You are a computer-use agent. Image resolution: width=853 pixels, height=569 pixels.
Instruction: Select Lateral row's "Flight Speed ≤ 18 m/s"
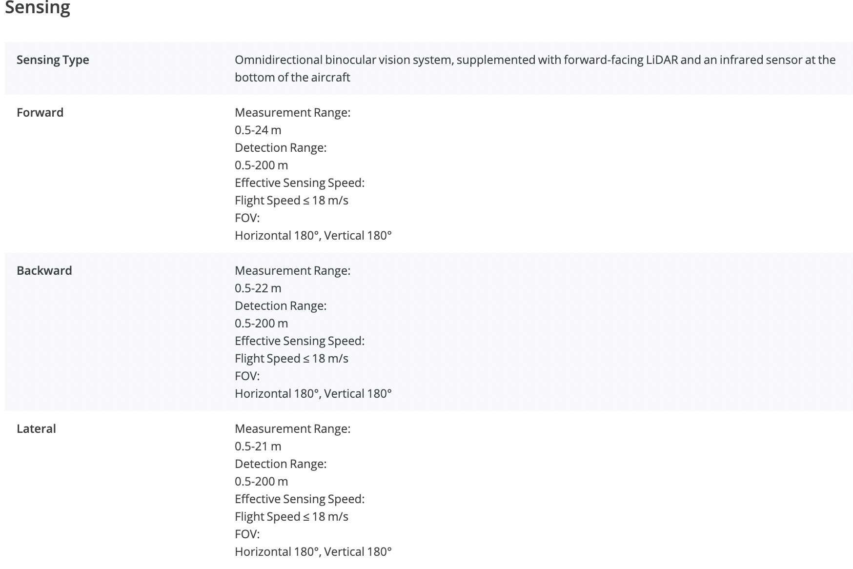pyautogui.click(x=291, y=516)
